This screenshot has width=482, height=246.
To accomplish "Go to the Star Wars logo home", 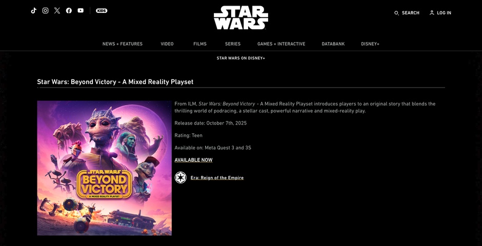I will (x=241, y=17).
